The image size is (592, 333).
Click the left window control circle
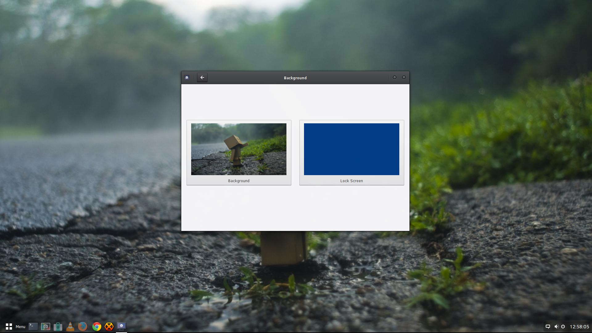point(395,78)
